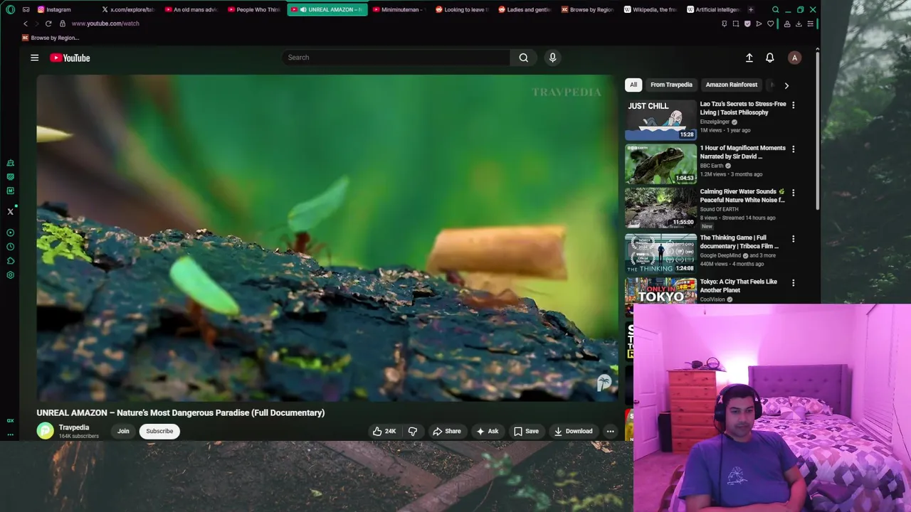
Task: Type in the YouTube search field
Action: click(x=395, y=58)
